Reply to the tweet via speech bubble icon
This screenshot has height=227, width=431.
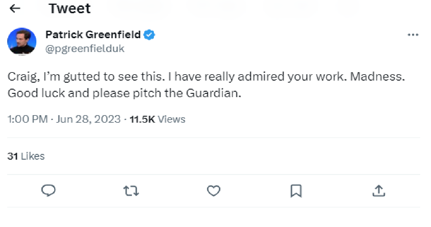48,191
